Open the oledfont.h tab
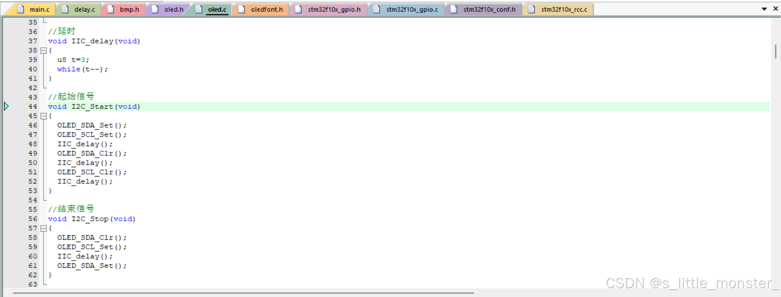Viewport: 781px width, 297px height. coord(261,9)
